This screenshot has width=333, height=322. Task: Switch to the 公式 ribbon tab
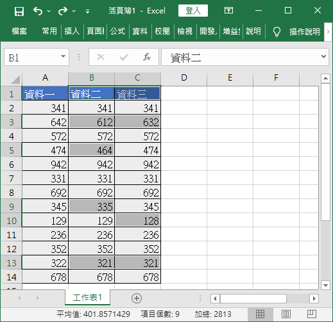pos(117,31)
